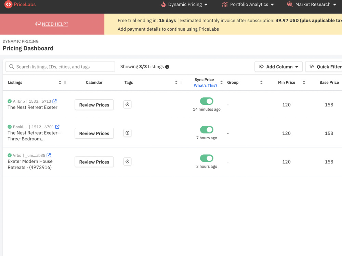Viewport: 342px width, 256px height.
Task: Sort by the Sync Price column
Action: (221, 83)
